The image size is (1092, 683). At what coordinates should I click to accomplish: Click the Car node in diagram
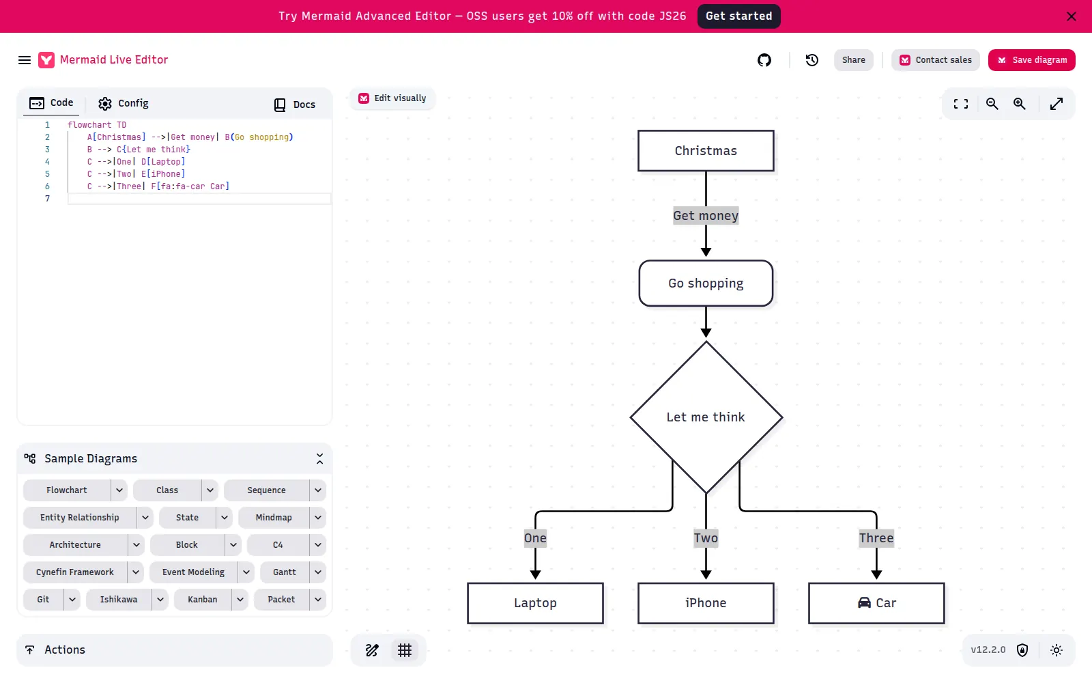876,603
